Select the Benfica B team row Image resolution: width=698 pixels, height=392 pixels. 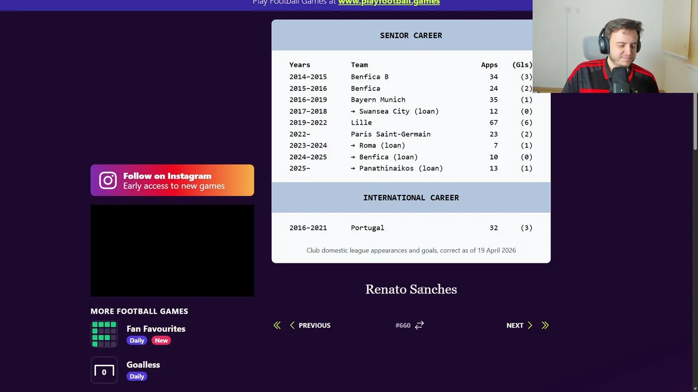tap(411, 77)
